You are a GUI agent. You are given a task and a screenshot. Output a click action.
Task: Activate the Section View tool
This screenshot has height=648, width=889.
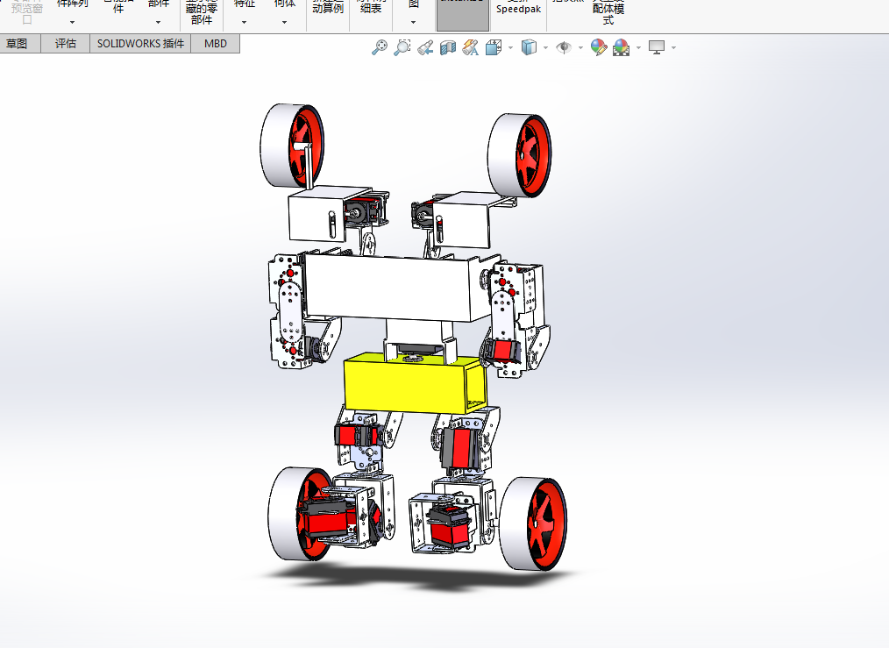click(448, 47)
